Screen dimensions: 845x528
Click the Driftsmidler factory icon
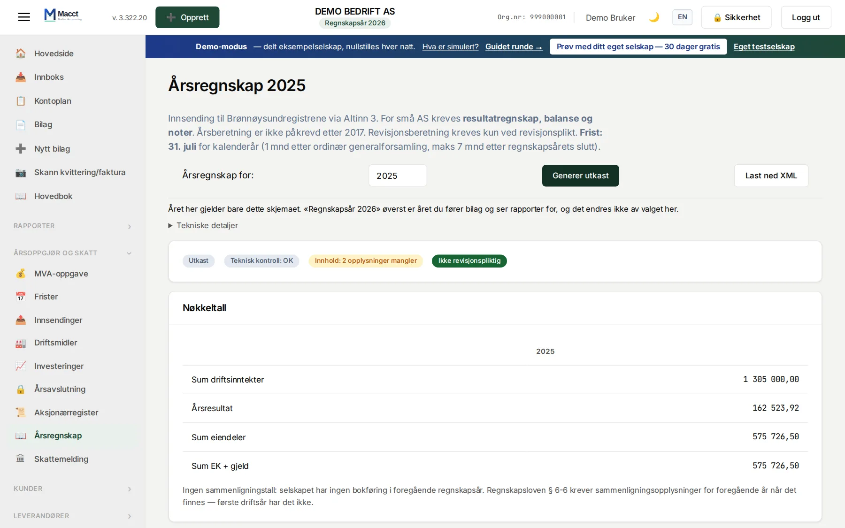pyautogui.click(x=21, y=343)
